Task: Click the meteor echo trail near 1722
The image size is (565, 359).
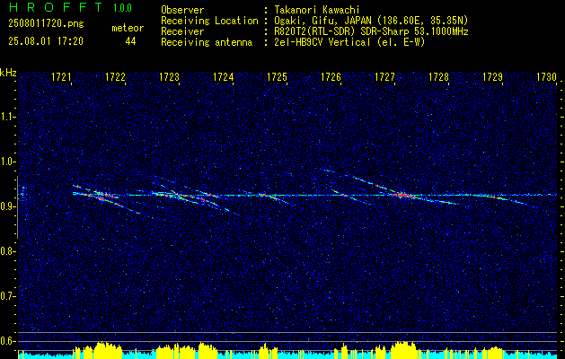Action: [104, 197]
